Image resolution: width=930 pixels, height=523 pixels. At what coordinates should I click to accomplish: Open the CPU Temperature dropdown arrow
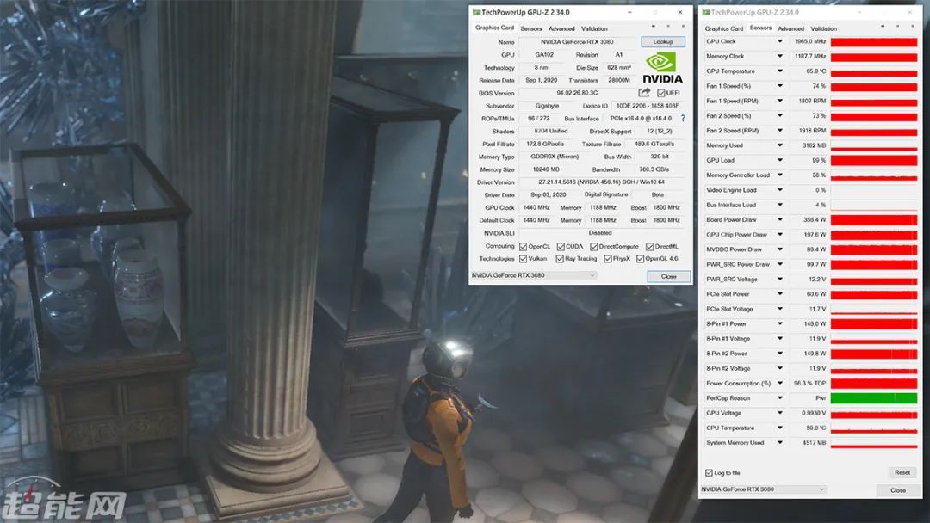coord(780,428)
